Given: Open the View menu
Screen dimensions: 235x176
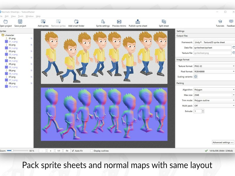Looking at the screenshot, I should (13, 16).
